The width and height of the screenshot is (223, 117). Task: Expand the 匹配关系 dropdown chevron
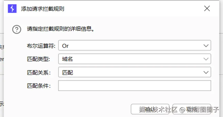tap(206, 72)
